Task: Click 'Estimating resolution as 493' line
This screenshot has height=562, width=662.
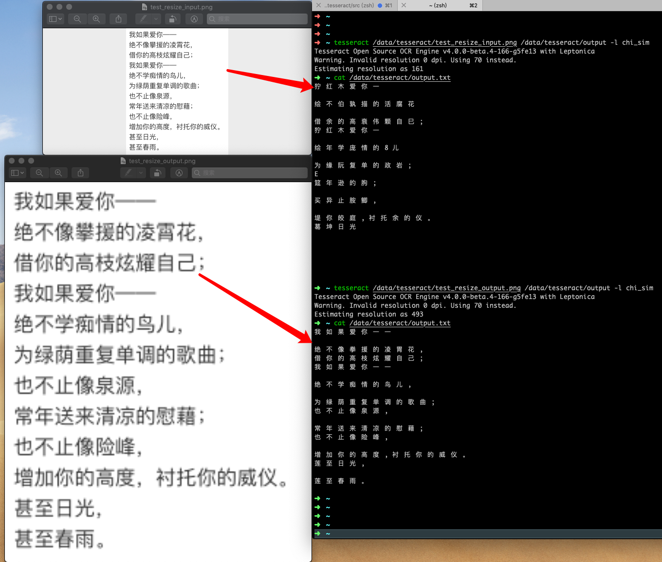Action: (369, 314)
